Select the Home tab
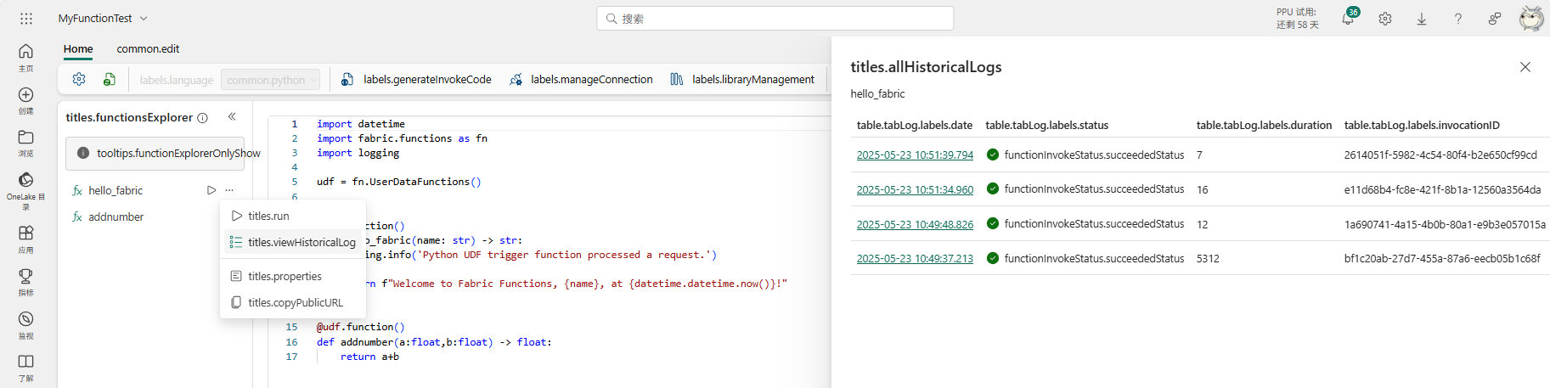1550x388 pixels. (78, 48)
